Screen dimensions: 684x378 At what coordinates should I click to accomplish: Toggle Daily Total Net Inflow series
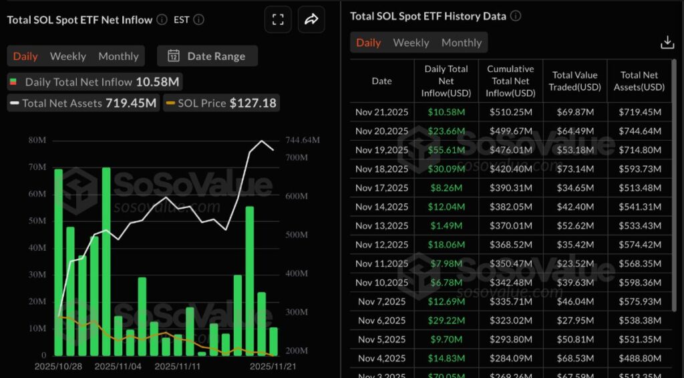[94, 82]
